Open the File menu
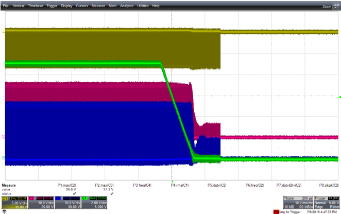 (x=6, y=6)
